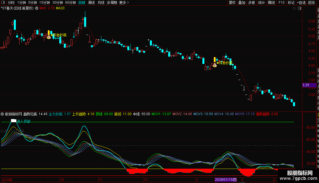Click the diamond icon in chart corner

click(294, 8)
